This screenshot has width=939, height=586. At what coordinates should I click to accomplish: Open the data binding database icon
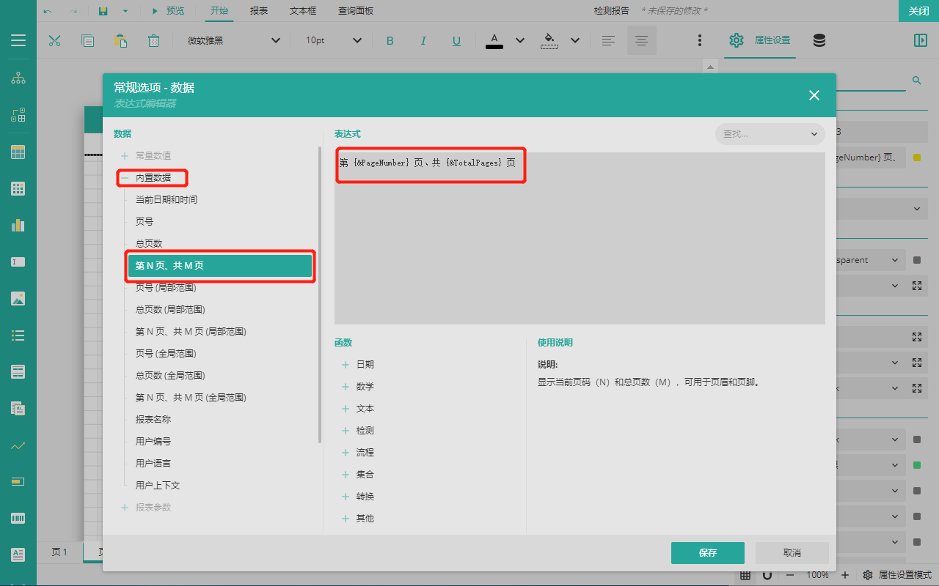point(819,40)
